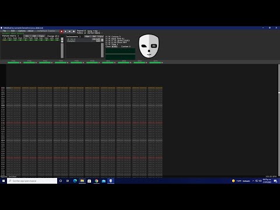This screenshot has width=280, height=210.
Task: Open Google Chrome from the taskbar
Action: click(96, 181)
